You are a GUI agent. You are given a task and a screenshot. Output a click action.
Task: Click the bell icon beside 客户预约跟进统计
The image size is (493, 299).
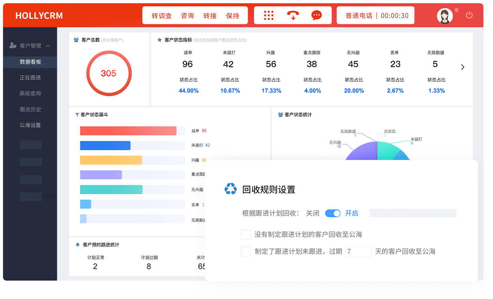[x=78, y=245]
